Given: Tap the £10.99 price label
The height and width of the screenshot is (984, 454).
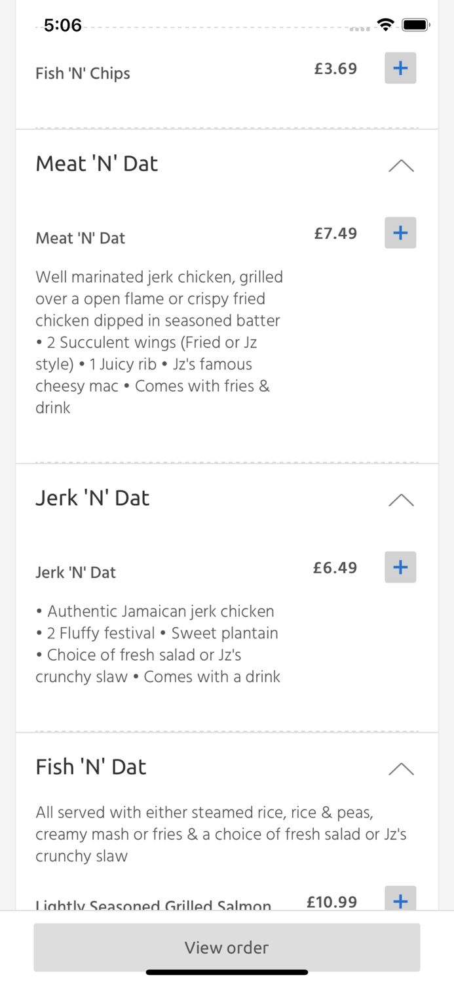Looking at the screenshot, I should pyautogui.click(x=331, y=901).
